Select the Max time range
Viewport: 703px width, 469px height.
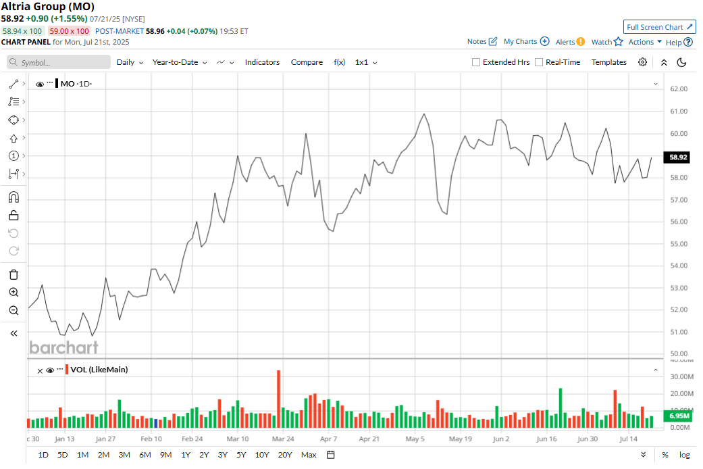coord(309,455)
